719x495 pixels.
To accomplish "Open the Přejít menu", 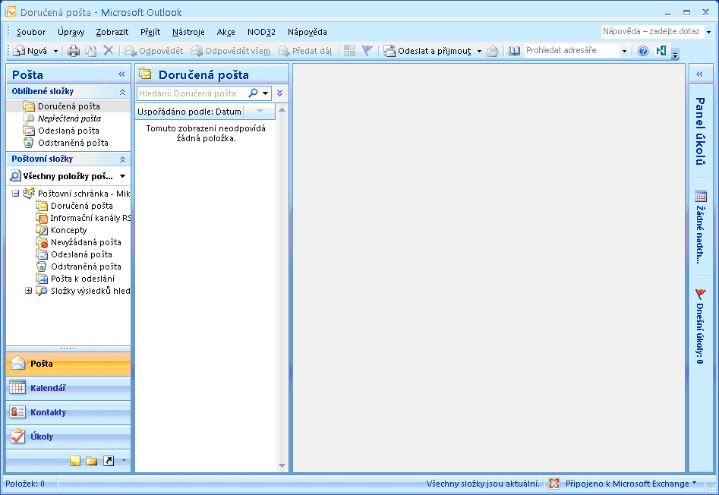I will [x=150, y=32].
